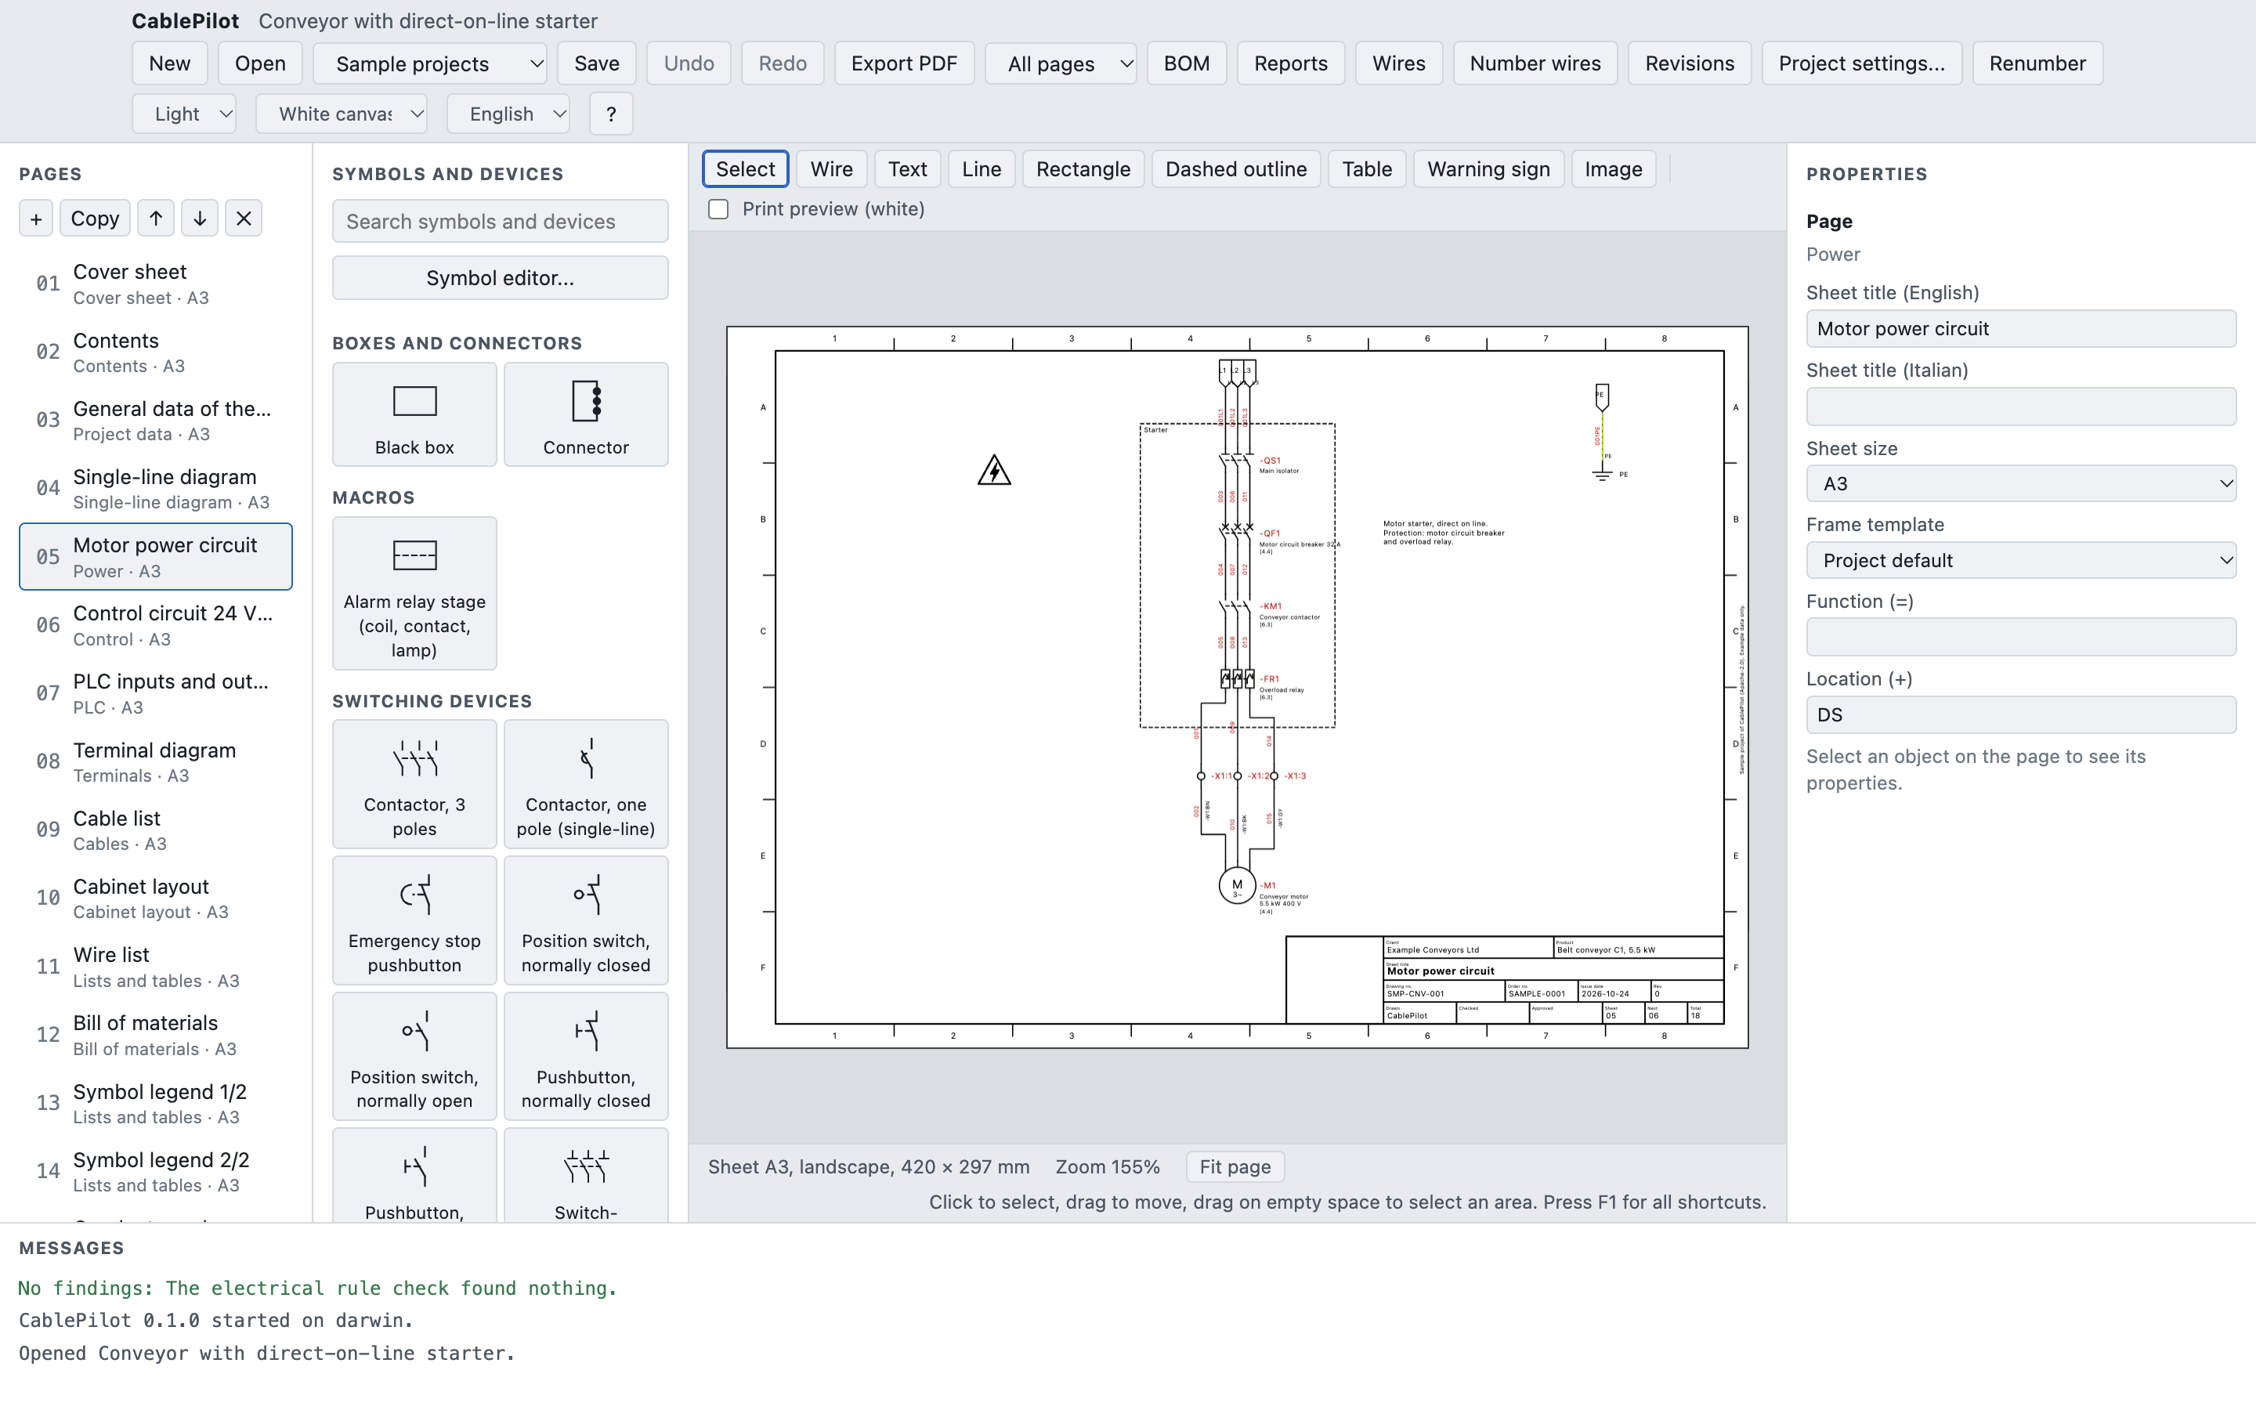Open the Light theme dropdown
Screen dimensions: 2256x1410
tap(183, 114)
